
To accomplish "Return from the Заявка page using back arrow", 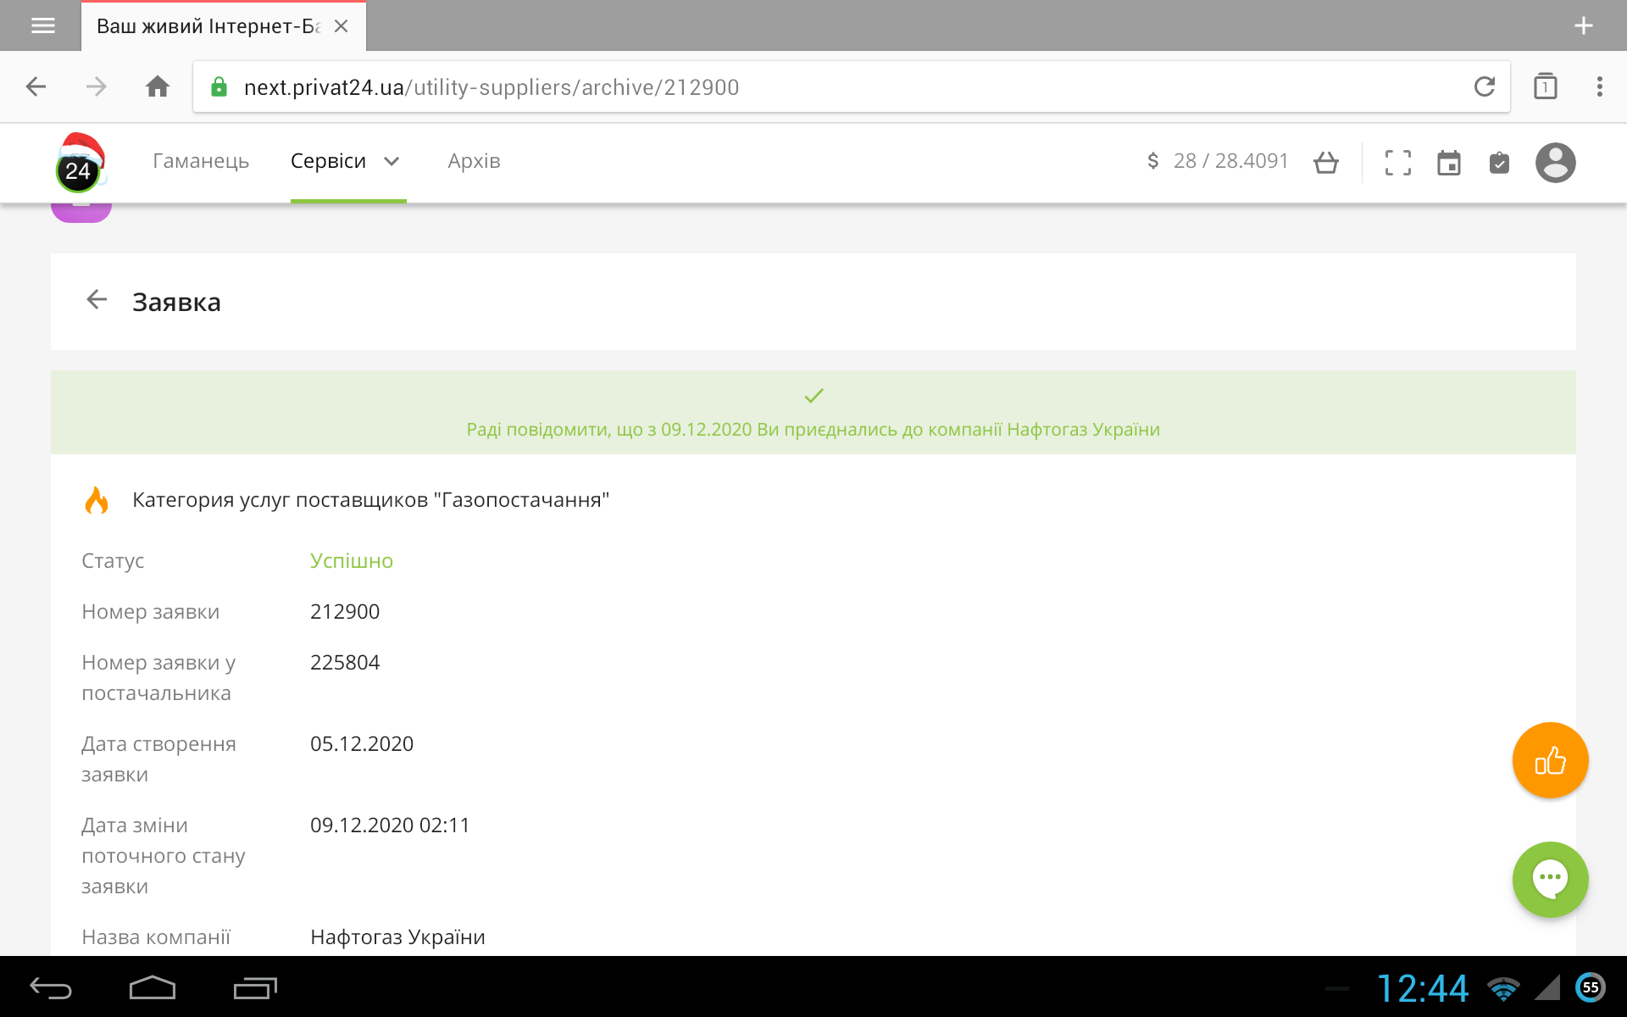I will coord(97,299).
